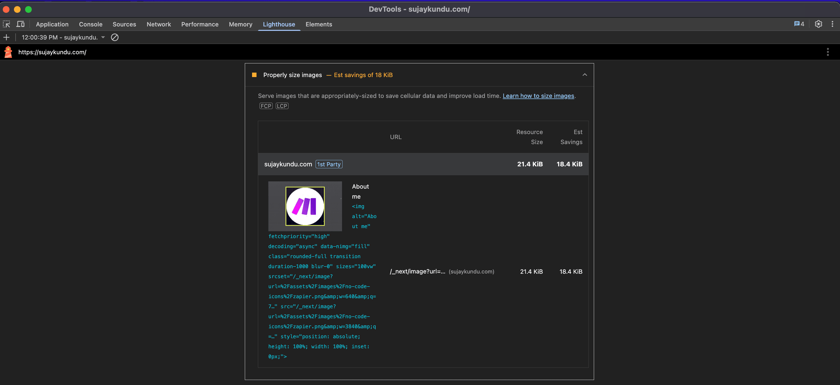Toggle the LCP filter chip
Viewport: 840px width, 385px height.
tap(282, 105)
